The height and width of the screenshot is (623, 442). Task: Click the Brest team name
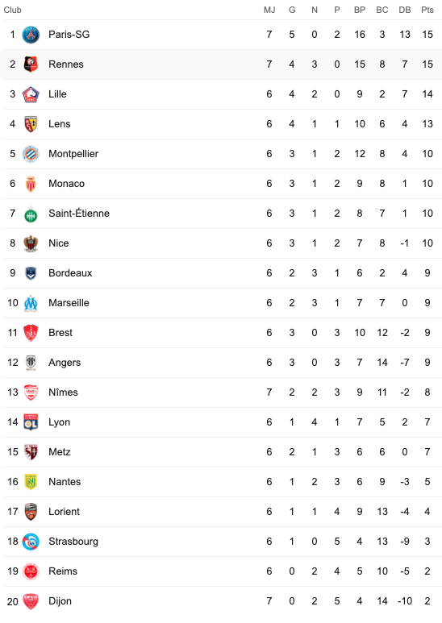pos(60,333)
